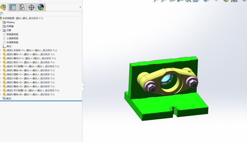The height and width of the screenshot is (142, 247).
Task: Collapse the side panel using the edge handle
Action: pyautogui.click(x=83, y=87)
